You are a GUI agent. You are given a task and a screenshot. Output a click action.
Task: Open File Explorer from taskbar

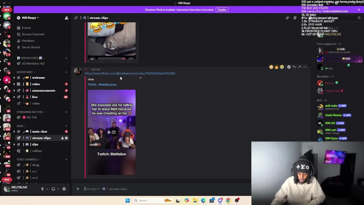195,200
